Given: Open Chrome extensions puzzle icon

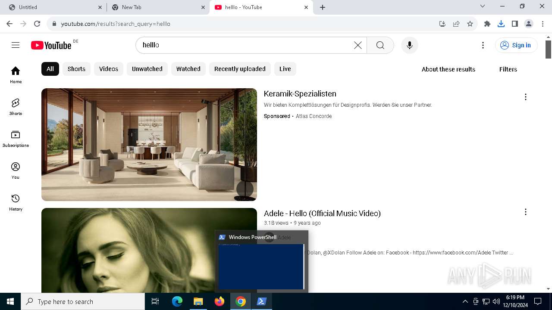Looking at the screenshot, I should pos(487,24).
